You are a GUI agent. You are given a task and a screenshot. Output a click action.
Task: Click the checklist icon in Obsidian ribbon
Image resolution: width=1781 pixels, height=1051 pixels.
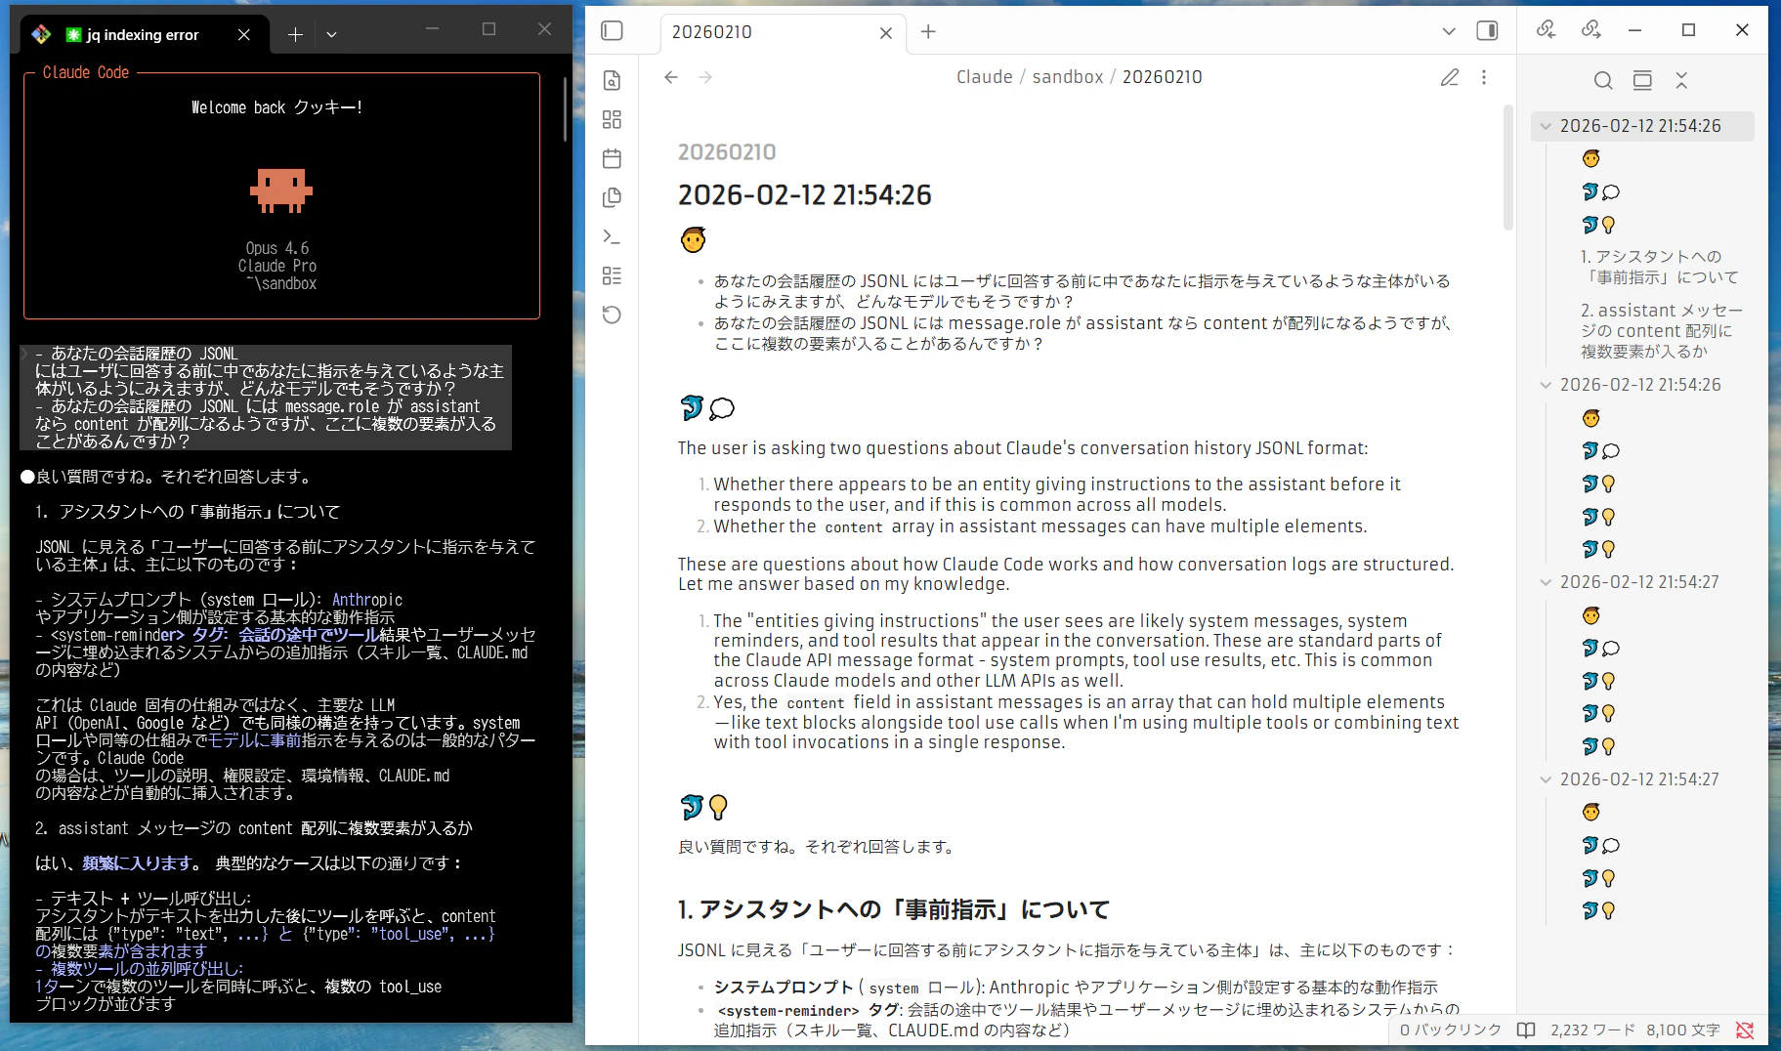pos(613,275)
